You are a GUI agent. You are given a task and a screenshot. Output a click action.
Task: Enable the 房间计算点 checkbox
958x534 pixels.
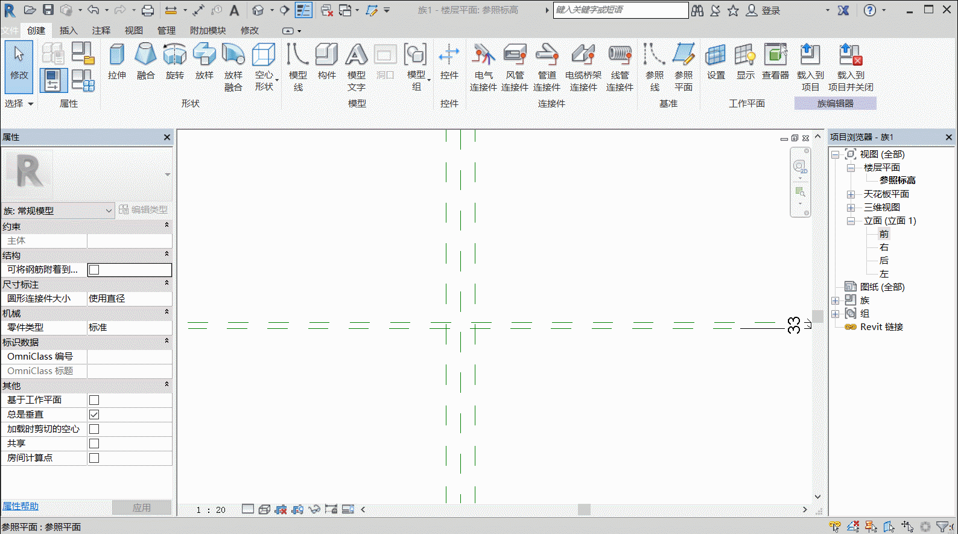tap(94, 458)
